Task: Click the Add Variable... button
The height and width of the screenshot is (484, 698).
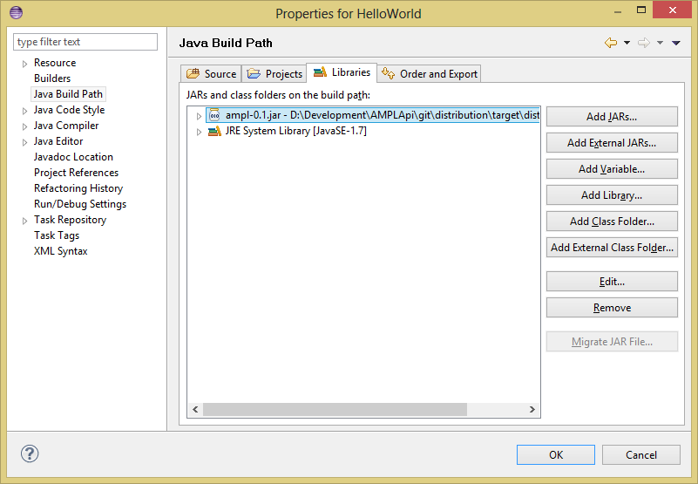Action: pos(612,169)
